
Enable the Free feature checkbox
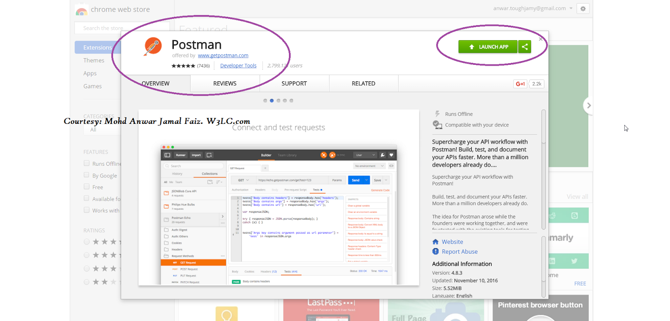pyautogui.click(x=87, y=187)
